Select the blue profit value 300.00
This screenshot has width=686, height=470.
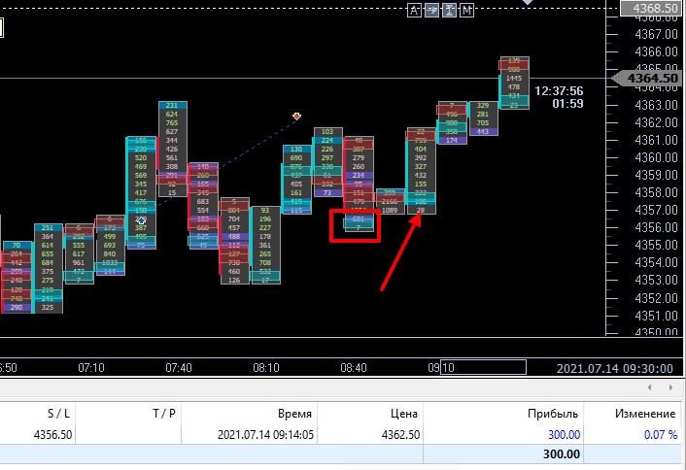[564, 435]
